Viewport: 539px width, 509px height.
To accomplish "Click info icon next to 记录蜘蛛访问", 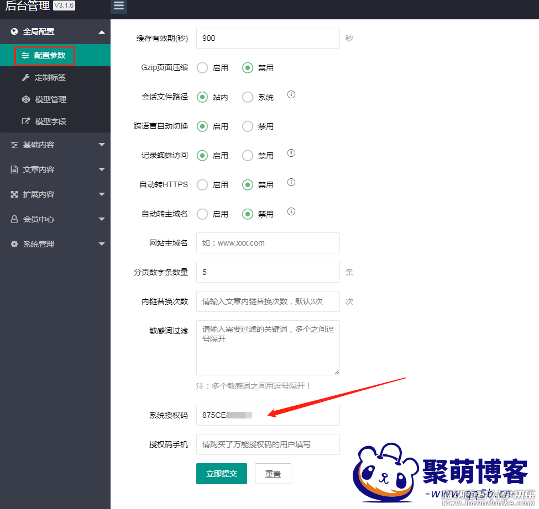I will click(x=291, y=153).
